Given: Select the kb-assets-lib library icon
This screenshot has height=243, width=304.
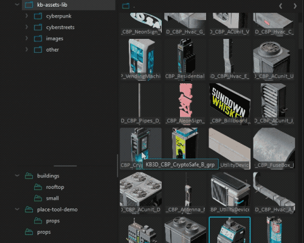Looking at the screenshot, I should tap(29, 5).
